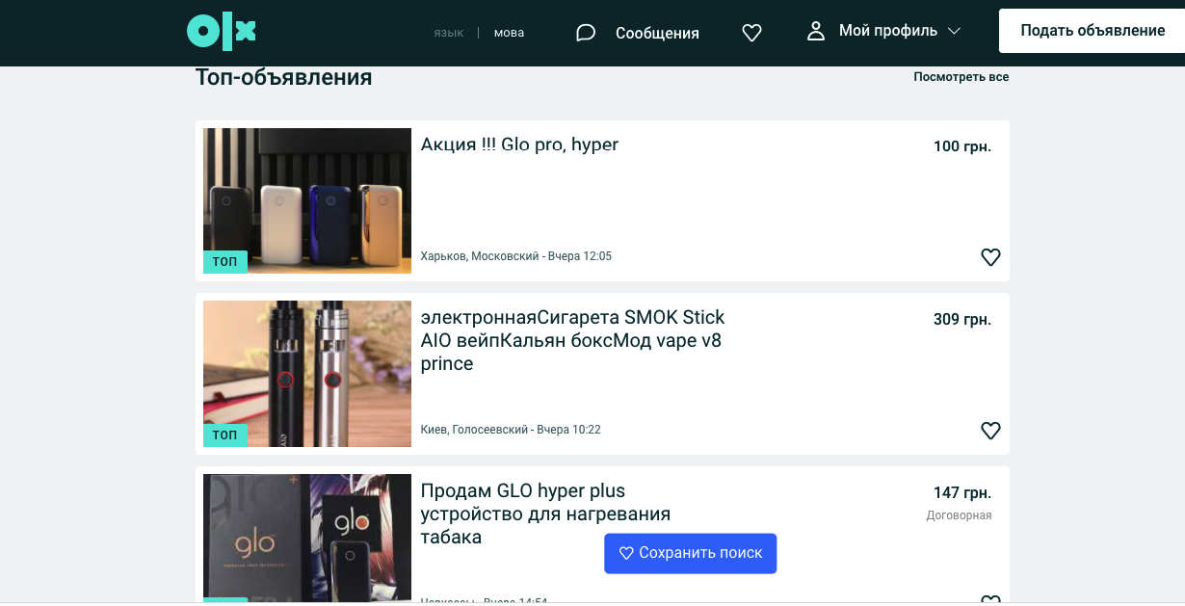1185x606 pixels.
Task: Open the messages speech bubble icon
Action: 586,33
